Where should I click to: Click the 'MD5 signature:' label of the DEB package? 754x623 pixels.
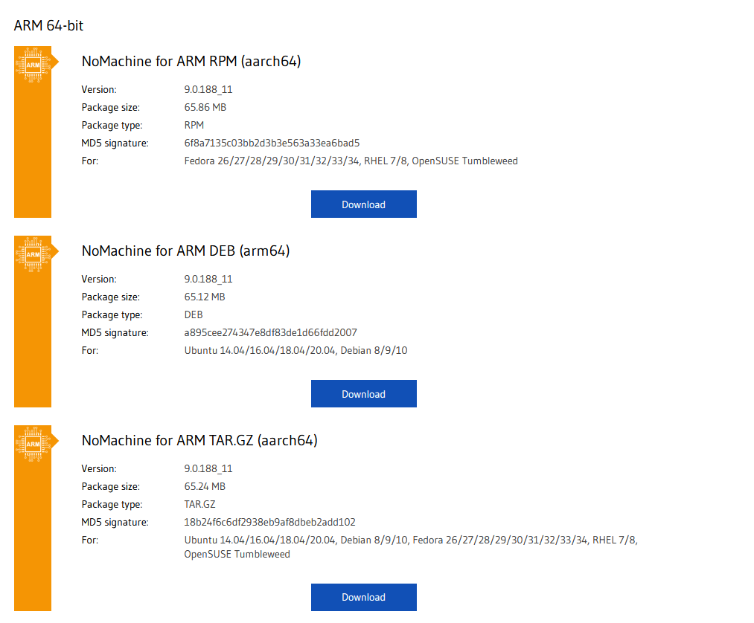click(115, 333)
